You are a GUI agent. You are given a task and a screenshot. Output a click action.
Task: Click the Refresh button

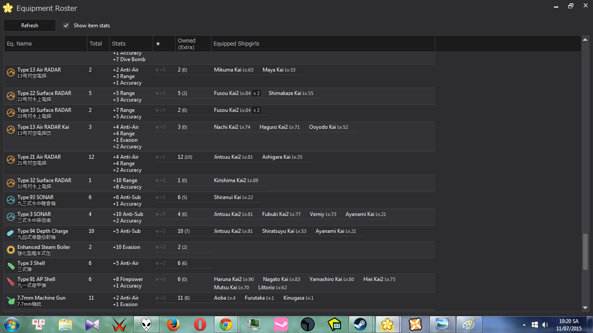[x=30, y=26]
